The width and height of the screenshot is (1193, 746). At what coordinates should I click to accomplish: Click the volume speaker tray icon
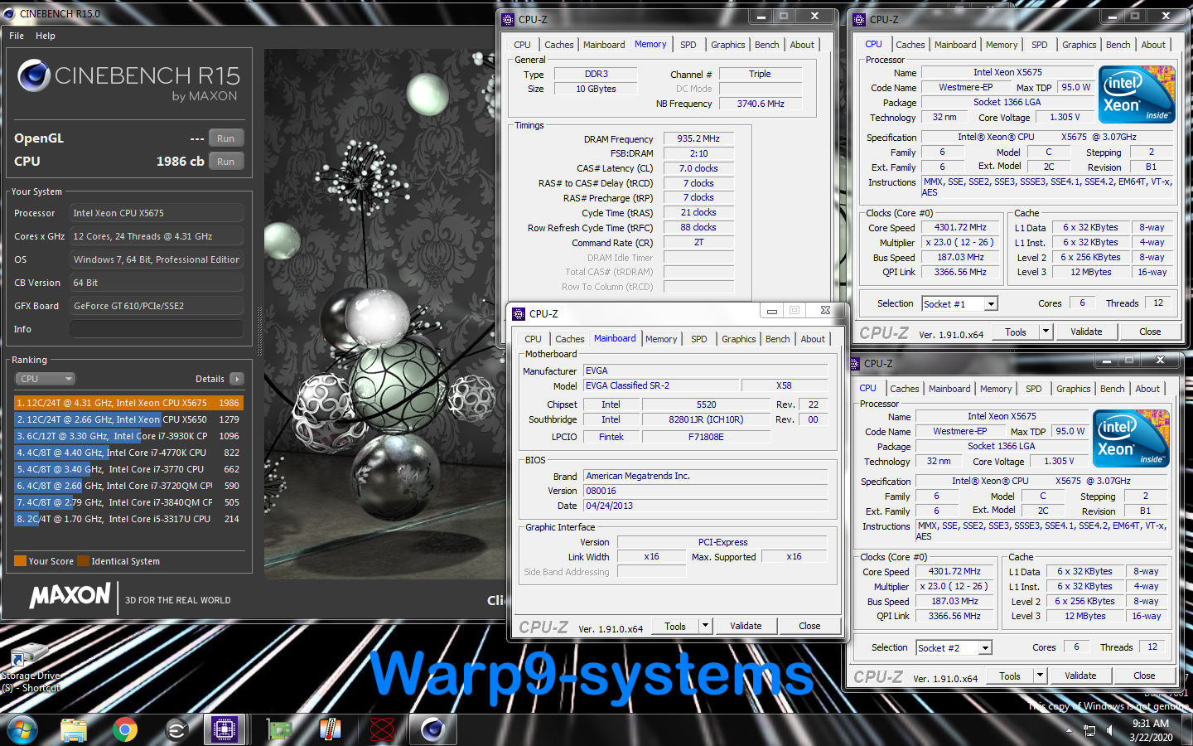1109,730
